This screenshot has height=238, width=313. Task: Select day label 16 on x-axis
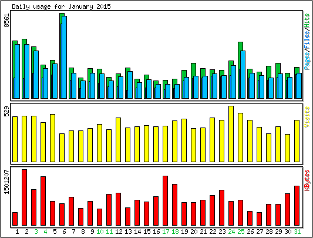156,232
